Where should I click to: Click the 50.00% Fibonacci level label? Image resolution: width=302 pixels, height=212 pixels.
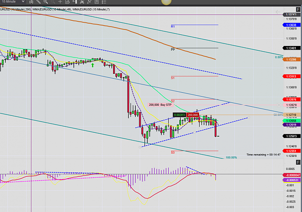click(x=278, y=115)
